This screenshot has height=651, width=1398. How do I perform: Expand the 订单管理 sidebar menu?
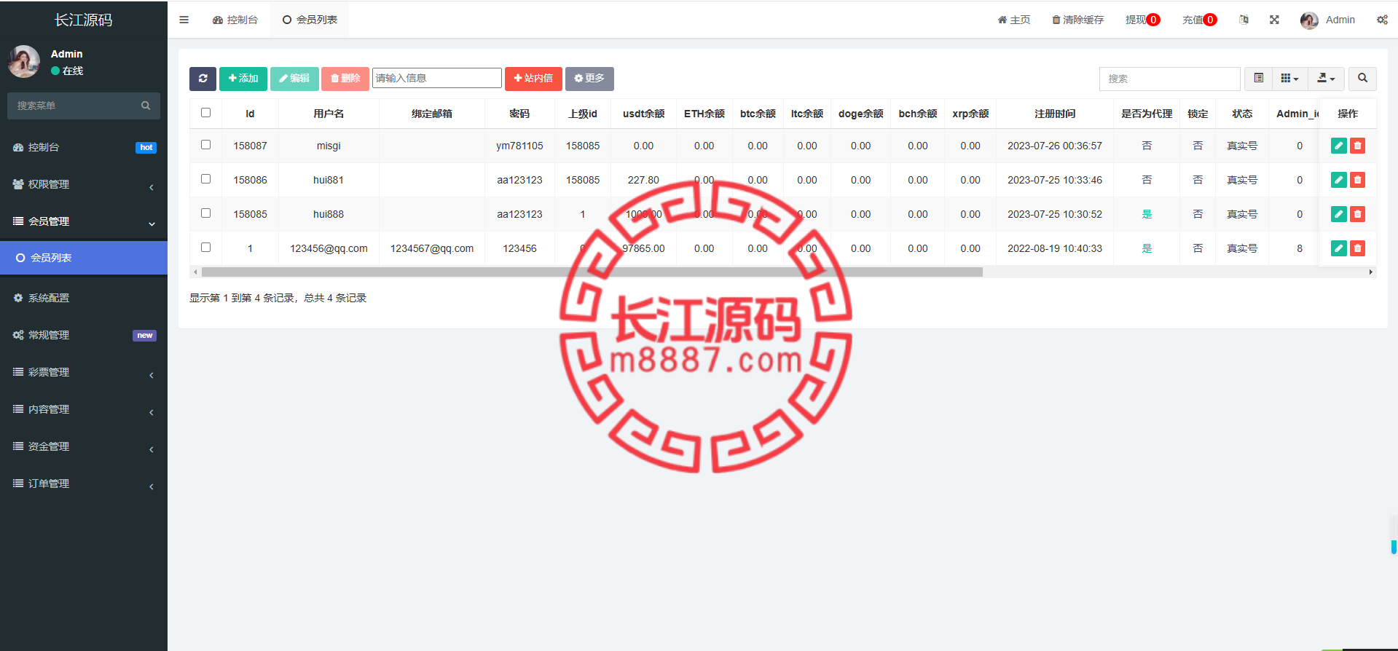(84, 484)
